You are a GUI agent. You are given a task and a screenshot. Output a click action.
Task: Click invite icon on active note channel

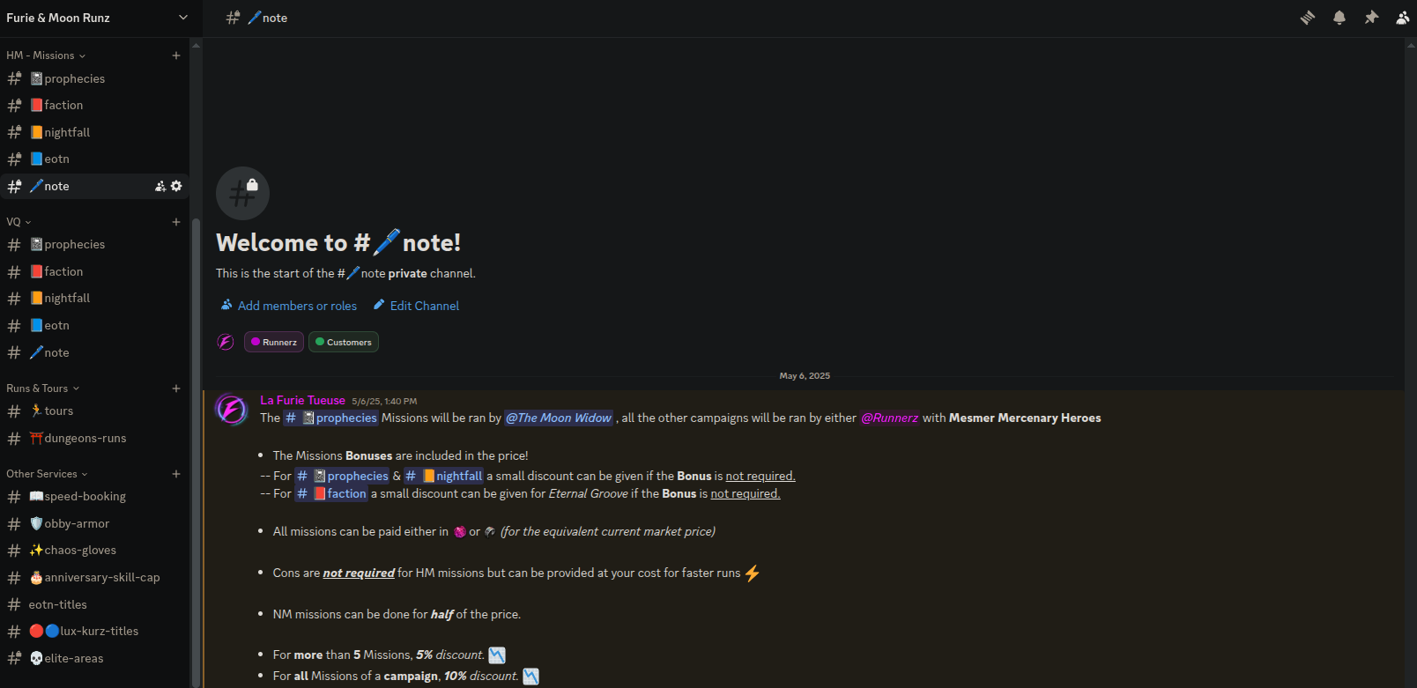click(x=160, y=186)
